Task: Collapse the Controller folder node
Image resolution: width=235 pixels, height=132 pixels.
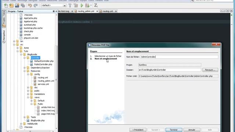Action: [x=25, y=58]
